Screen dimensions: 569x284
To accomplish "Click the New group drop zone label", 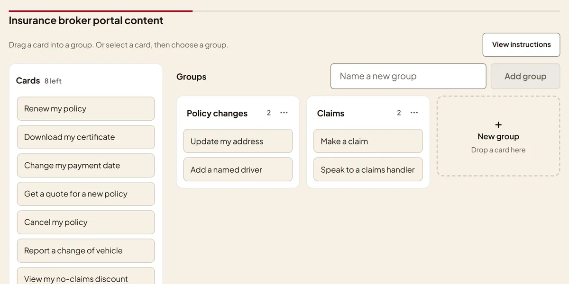I will coord(498,136).
